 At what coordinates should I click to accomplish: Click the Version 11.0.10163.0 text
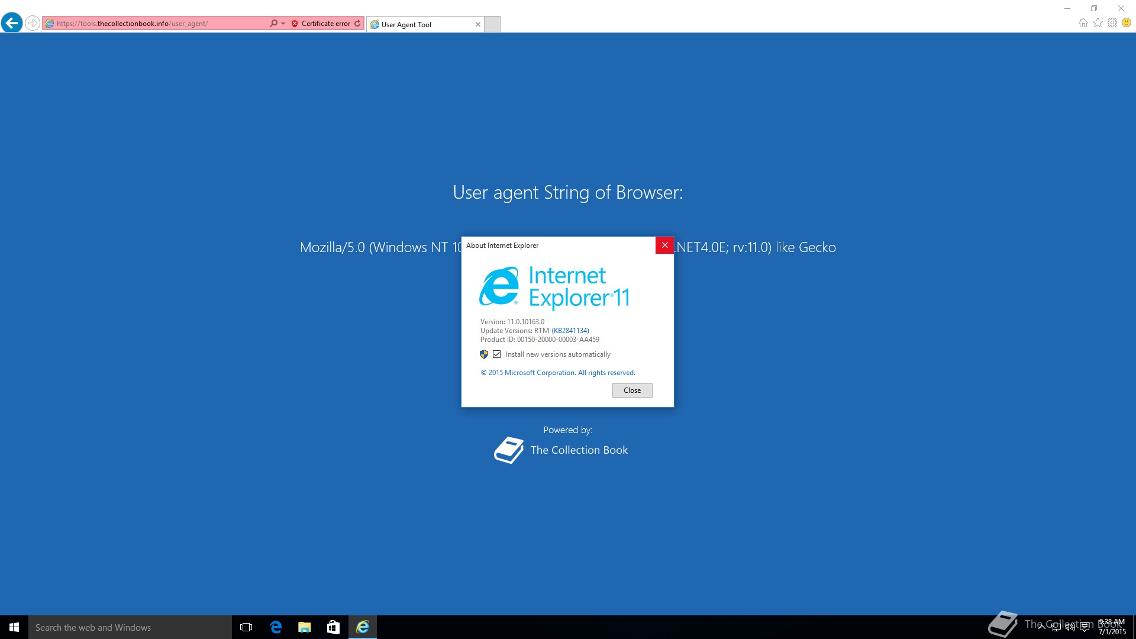point(512,322)
